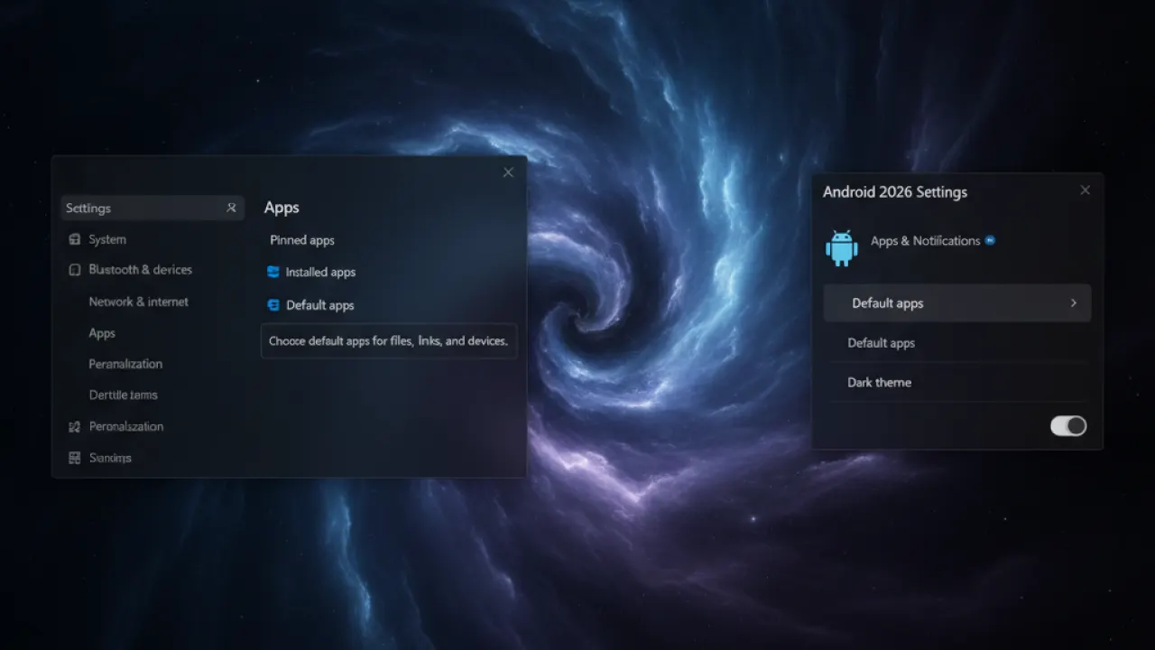This screenshot has width=1155, height=650.
Task: Close the Settings Apps window
Action: [x=508, y=172]
